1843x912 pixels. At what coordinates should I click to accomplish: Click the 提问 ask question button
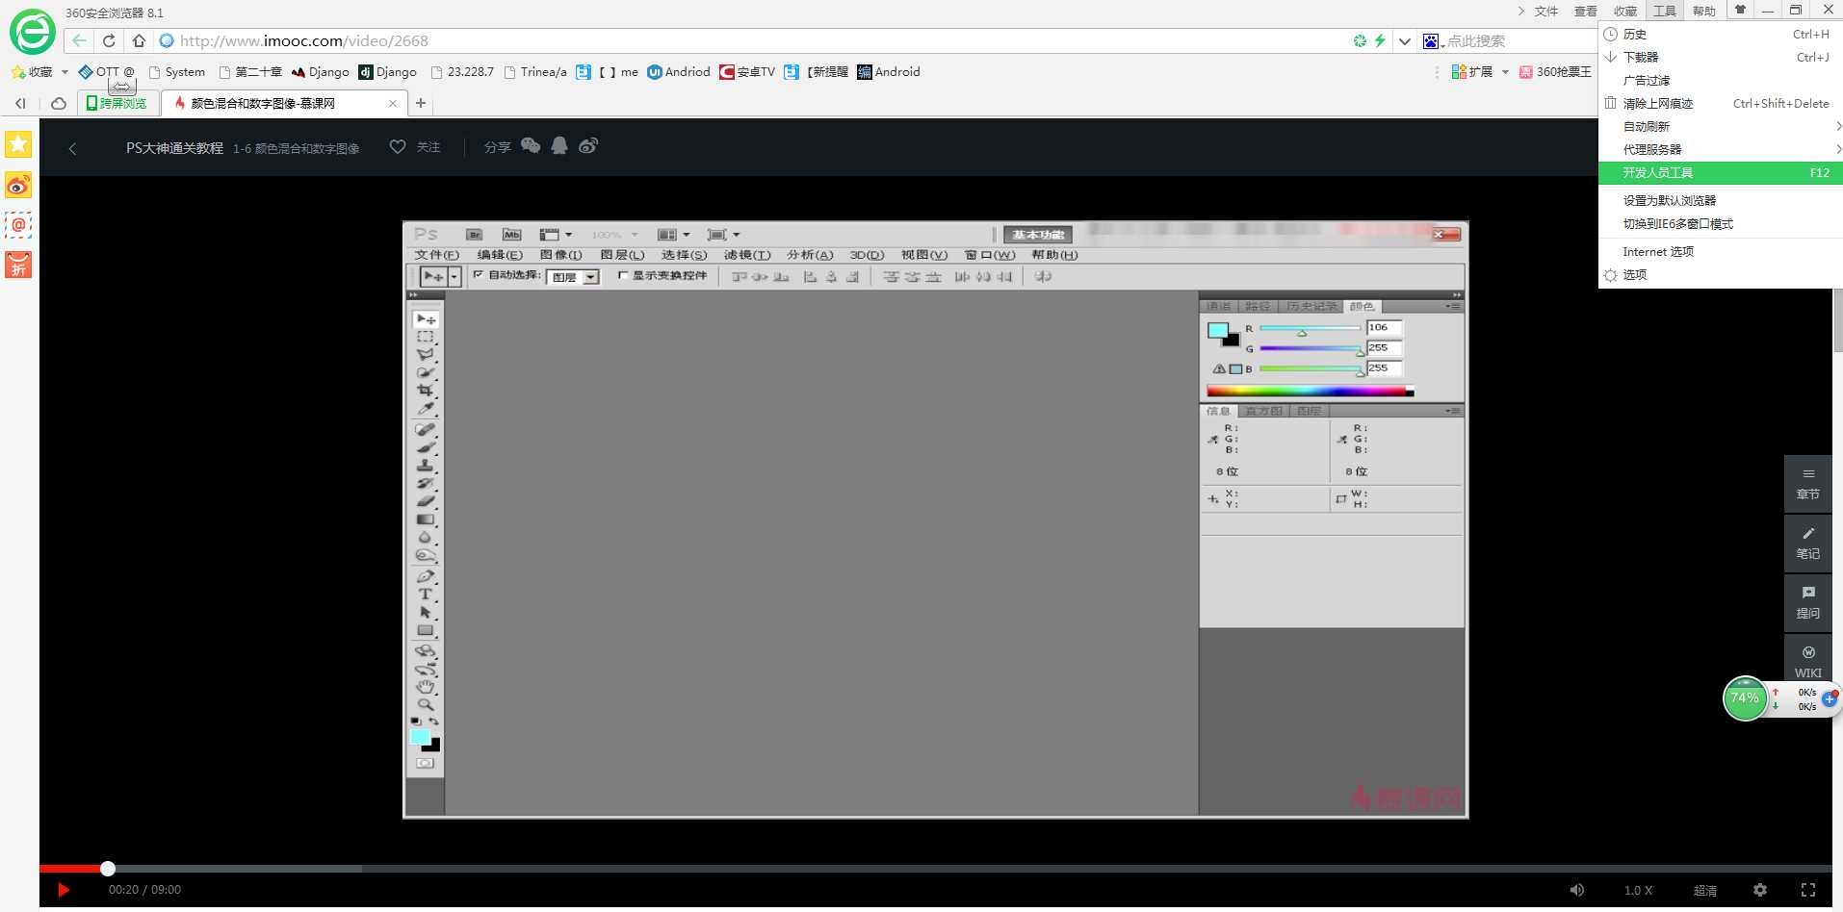pos(1808,603)
